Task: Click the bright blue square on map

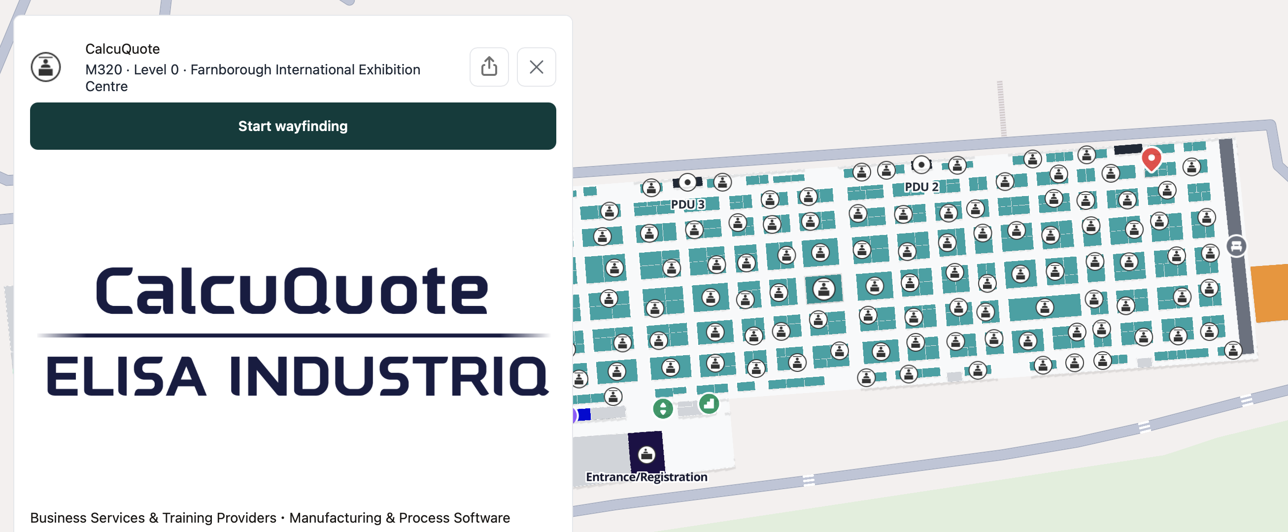Action: [x=584, y=414]
